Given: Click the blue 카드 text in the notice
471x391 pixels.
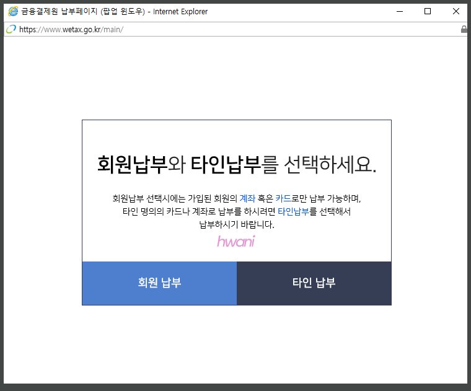Looking at the screenshot, I should [x=283, y=198].
